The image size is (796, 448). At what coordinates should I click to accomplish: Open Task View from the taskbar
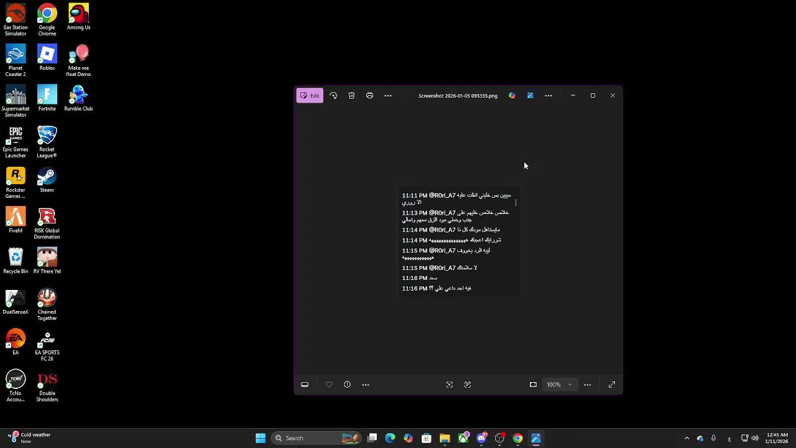point(372,438)
